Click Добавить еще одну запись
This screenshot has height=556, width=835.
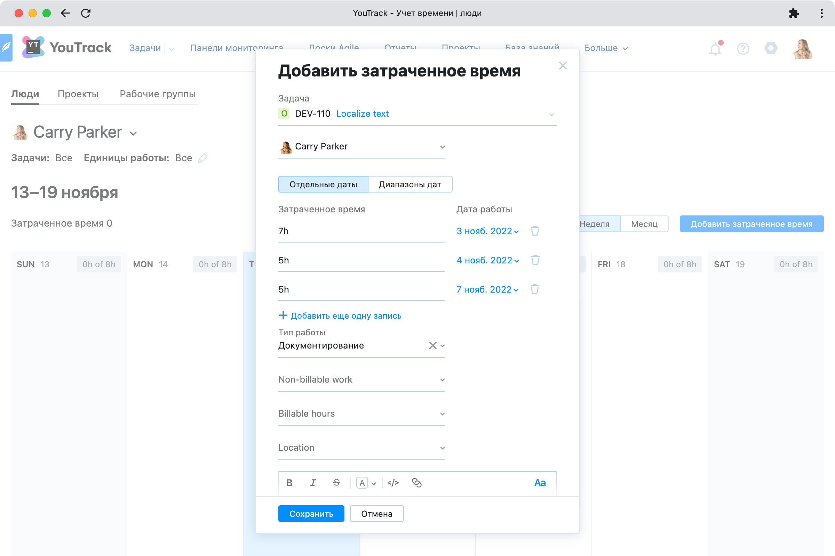point(340,315)
